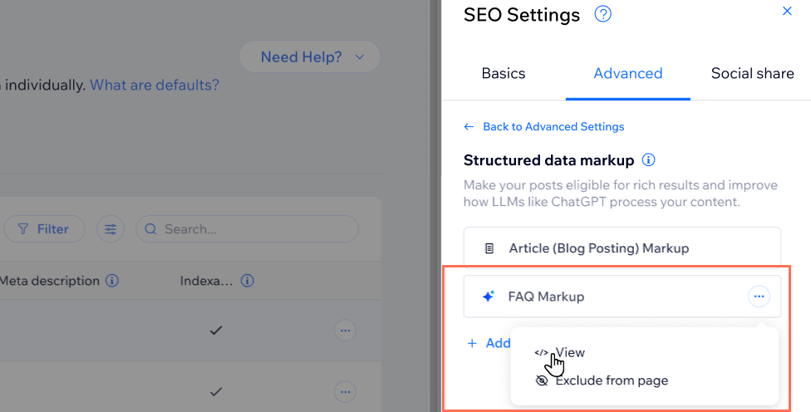Click into the Search field

[249, 228]
